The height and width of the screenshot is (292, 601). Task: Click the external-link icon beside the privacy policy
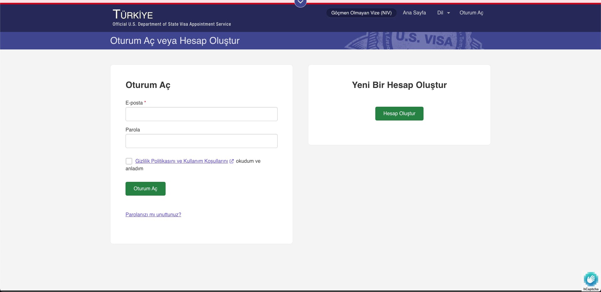click(x=232, y=161)
